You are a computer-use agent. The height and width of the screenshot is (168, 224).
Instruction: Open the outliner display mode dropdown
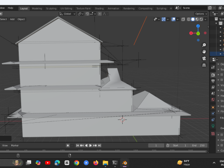[x=215, y=14]
